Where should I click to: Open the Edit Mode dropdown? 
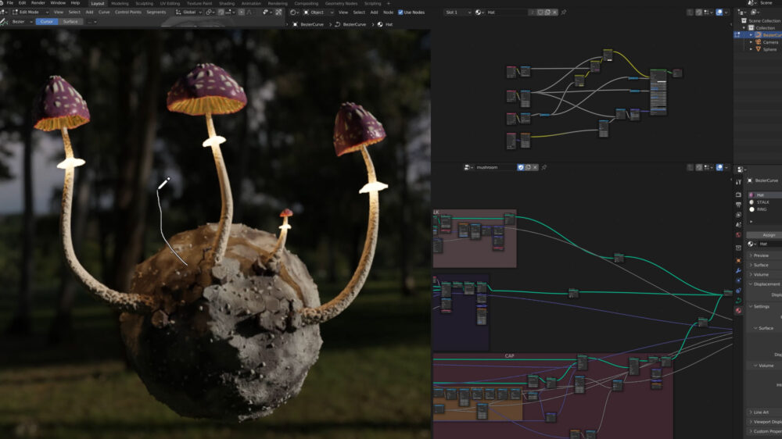coord(30,12)
